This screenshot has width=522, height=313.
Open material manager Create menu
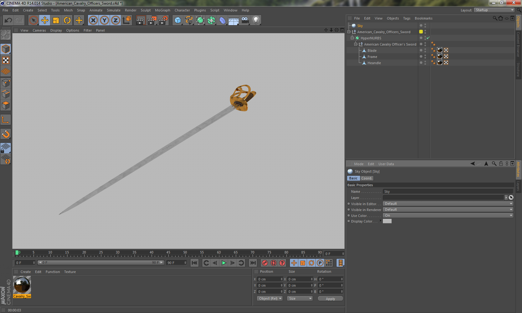coord(25,272)
